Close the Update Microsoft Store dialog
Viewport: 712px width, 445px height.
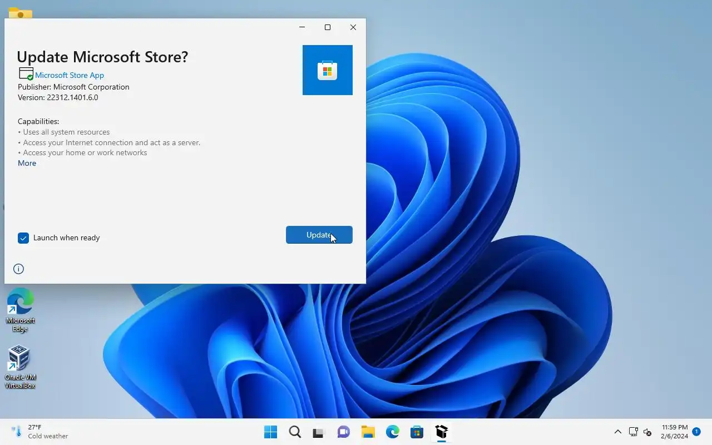(x=353, y=27)
